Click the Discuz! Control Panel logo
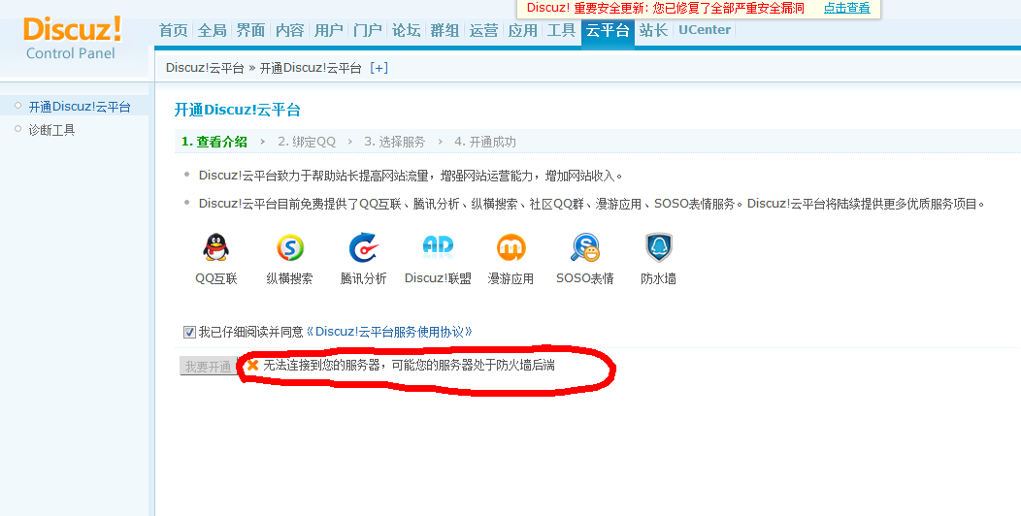The width and height of the screenshot is (1021, 516). (72, 38)
